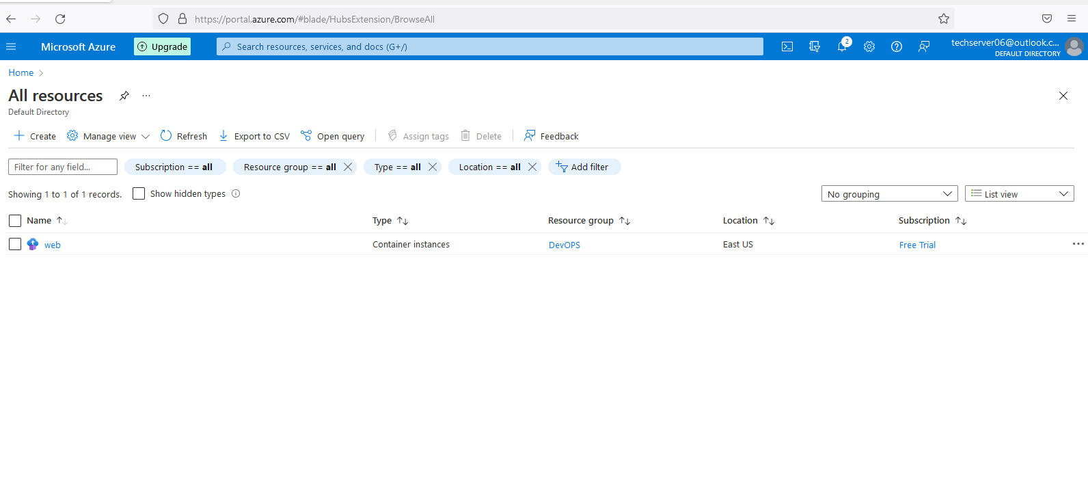This screenshot has height=501, width=1088.
Task: Open the web resource link
Action: [53, 245]
